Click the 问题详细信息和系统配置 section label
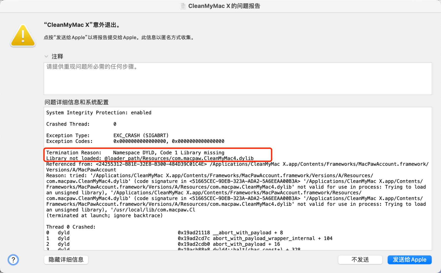 pos(76,102)
